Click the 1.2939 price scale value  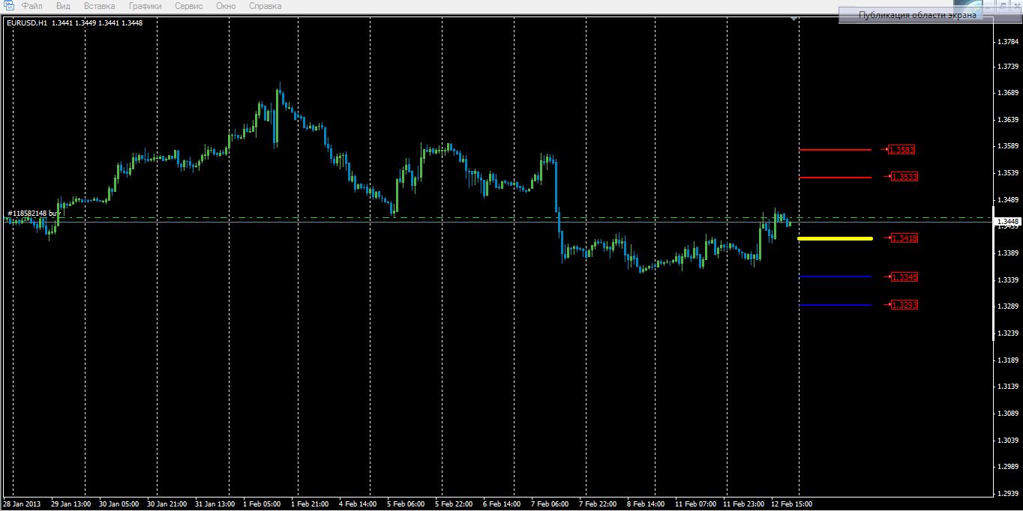pyautogui.click(x=1008, y=493)
